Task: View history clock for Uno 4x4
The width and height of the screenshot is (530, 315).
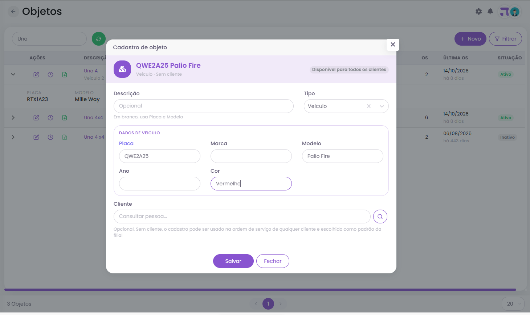Action: pos(50,118)
